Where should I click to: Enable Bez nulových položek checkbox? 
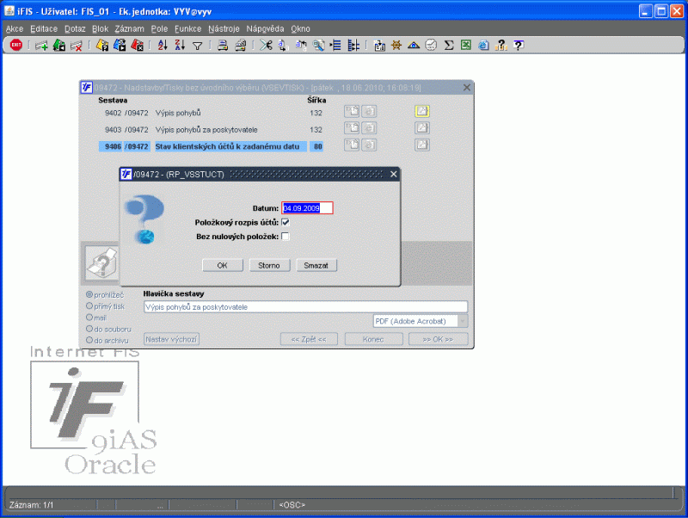tap(286, 237)
